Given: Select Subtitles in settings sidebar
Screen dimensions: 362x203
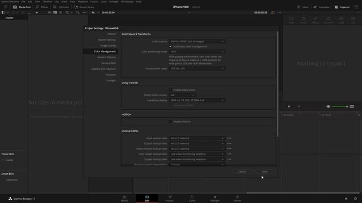Looking at the screenshot, I should (x=111, y=74).
